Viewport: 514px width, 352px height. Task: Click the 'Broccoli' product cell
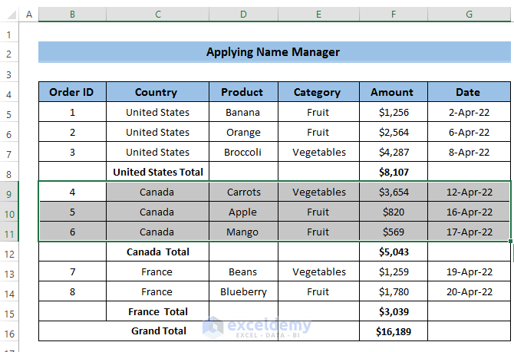click(243, 152)
